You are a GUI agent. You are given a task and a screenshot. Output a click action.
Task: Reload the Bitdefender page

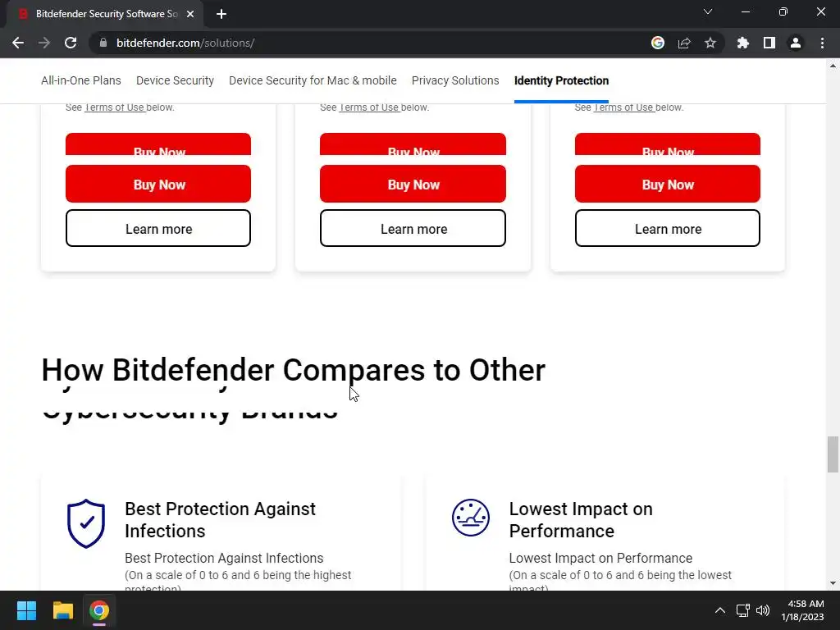(71, 43)
